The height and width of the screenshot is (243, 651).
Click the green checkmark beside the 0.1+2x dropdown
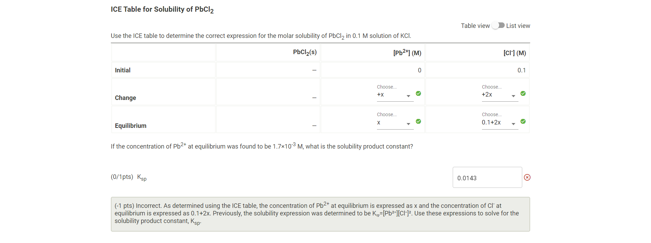tap(523, 121)
